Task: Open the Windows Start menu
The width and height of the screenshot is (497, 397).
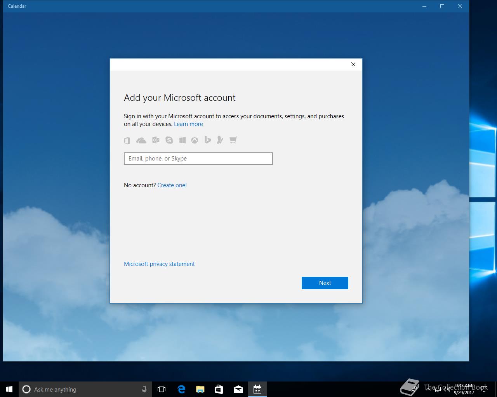Action: pyautogui.click(x=9, y=389)
